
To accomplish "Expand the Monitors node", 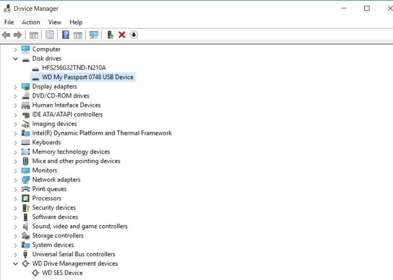I will coord(15,171).
